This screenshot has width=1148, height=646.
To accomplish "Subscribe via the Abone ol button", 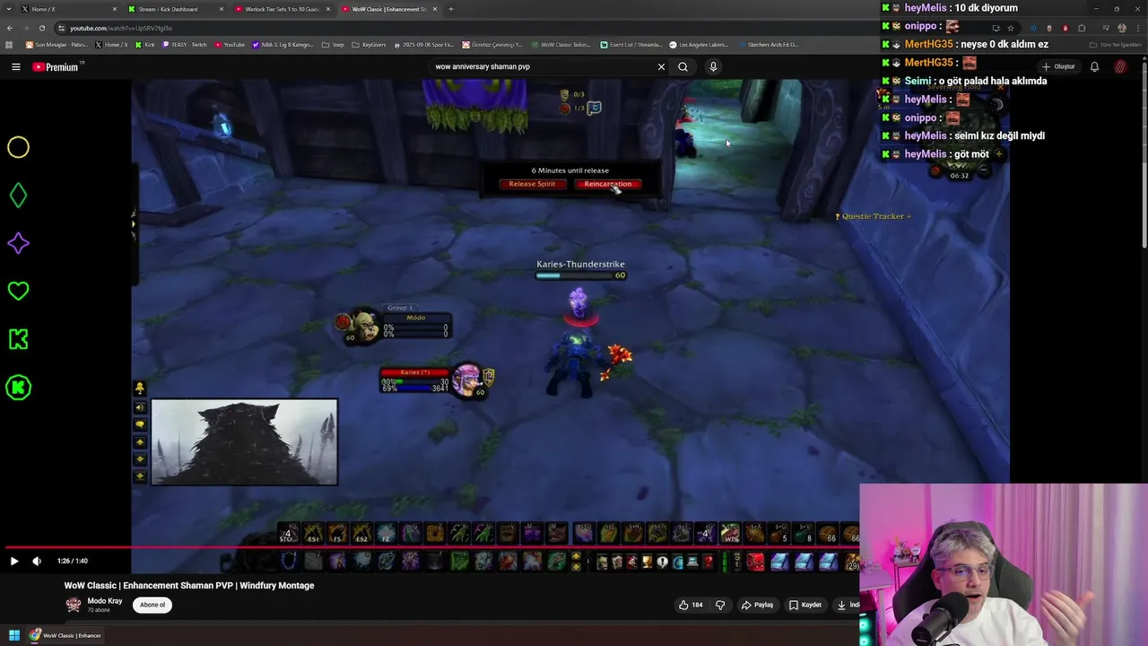I will coord(152,605).
